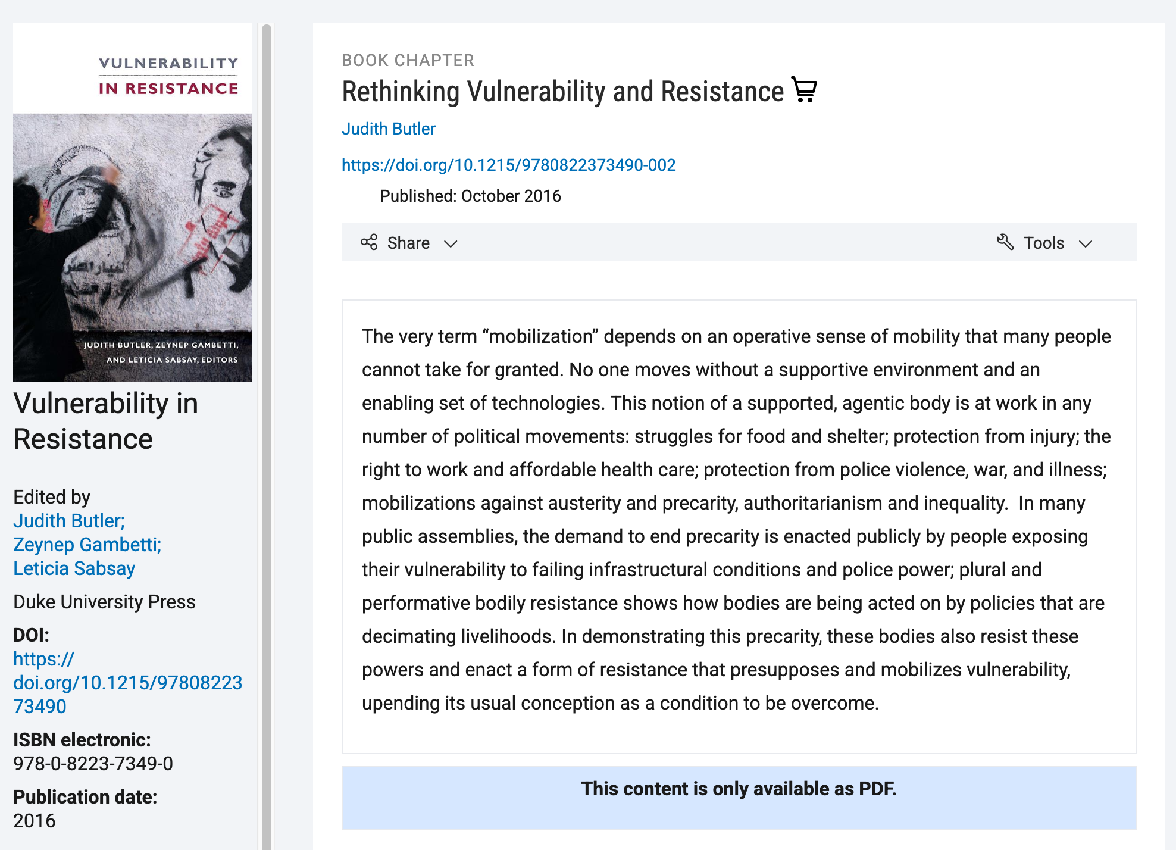The height and width of the screenshot is (850, 1176).
Task: Open the book DOI link in sidebar
Action: pyautogui.click(x=127, y=682)
